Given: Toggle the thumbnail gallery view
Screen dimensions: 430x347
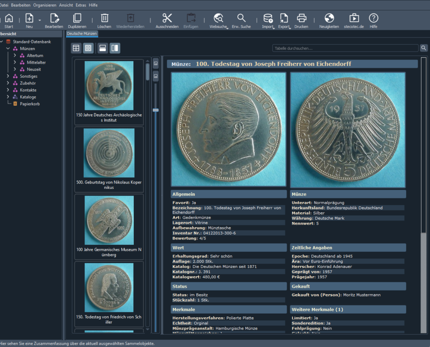Looking at the screenshot, I should (x=89, y=48).
